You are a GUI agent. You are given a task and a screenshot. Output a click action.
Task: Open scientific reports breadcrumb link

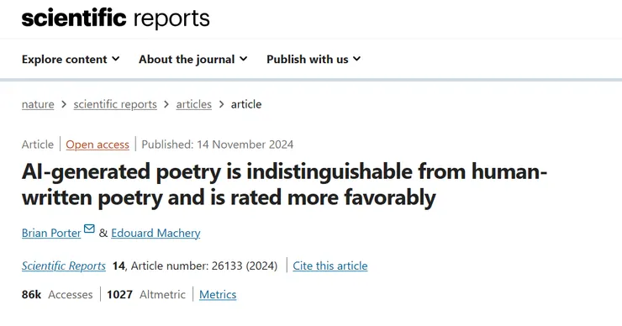(115, 104)
